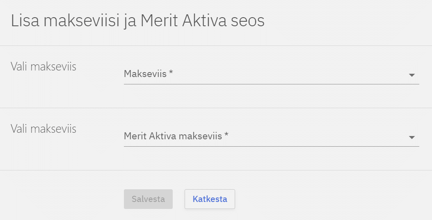Click the Merit Aktiva makseviis dropdown arrow
Viewport: 432px width, 220px height.
click(x=412, y=138)
